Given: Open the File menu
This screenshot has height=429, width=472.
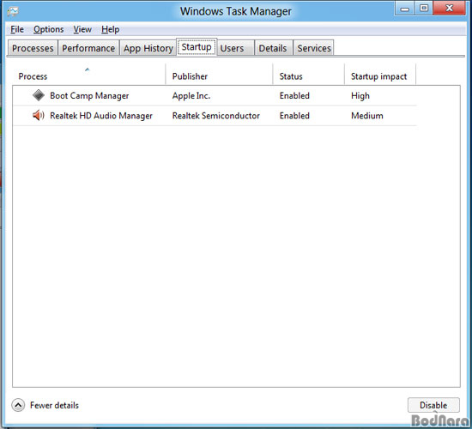Looking at the screenshot, I should click(17, 29).
